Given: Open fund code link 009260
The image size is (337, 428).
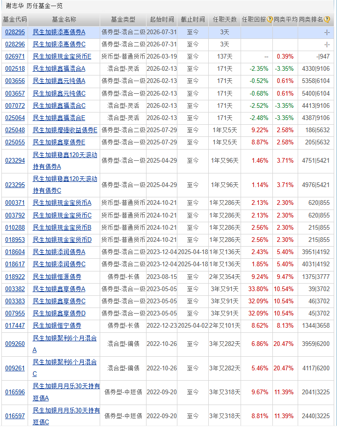Looking at the screenshot, I should (15, 344).
